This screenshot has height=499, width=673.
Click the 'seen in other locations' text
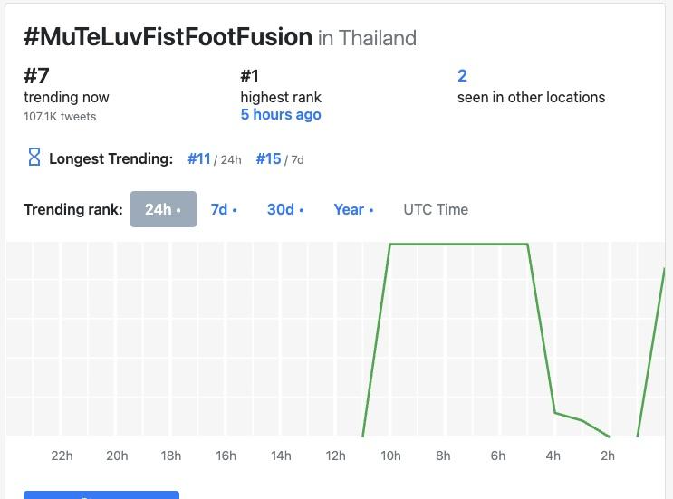(x=531, y=97)
